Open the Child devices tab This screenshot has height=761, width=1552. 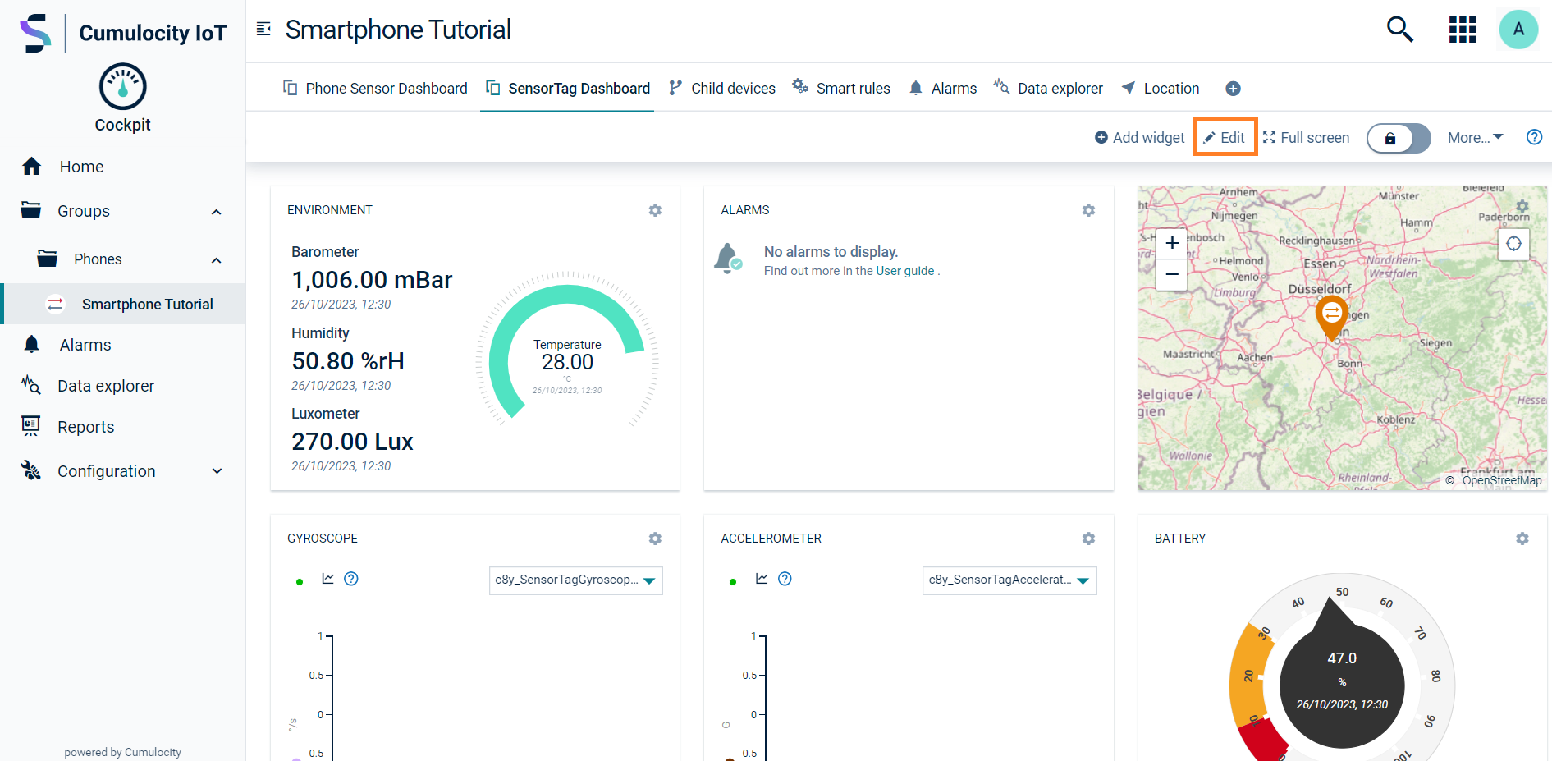tap(722, 89)
